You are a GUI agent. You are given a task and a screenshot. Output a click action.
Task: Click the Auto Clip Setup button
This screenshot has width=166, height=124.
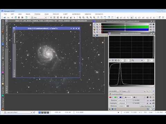click(146, 106)
